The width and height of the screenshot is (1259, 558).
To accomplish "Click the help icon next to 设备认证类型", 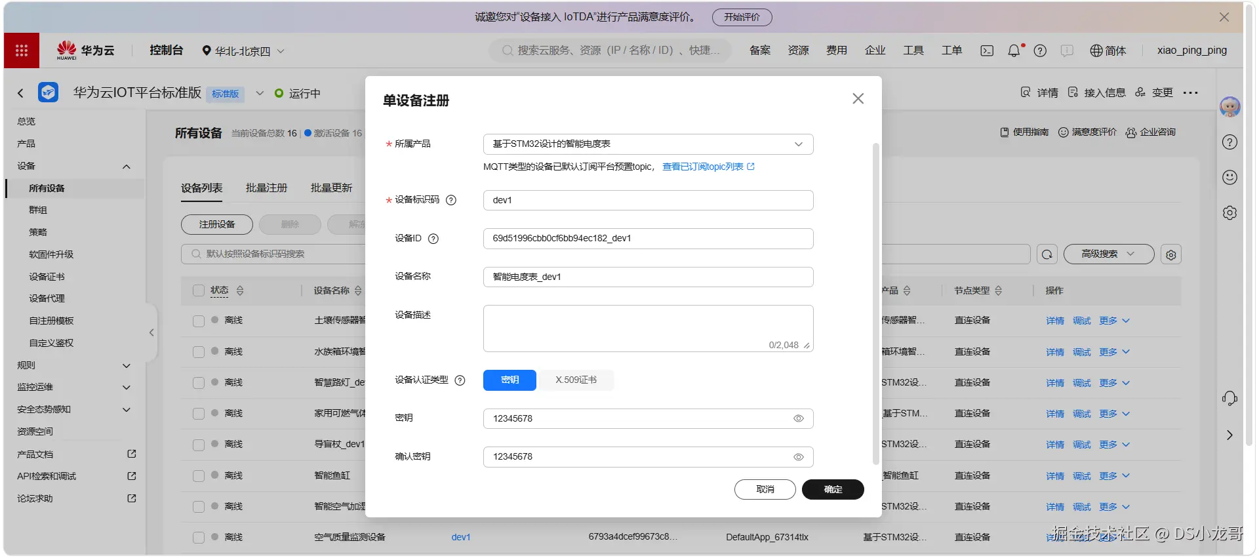I will [460, 380].
